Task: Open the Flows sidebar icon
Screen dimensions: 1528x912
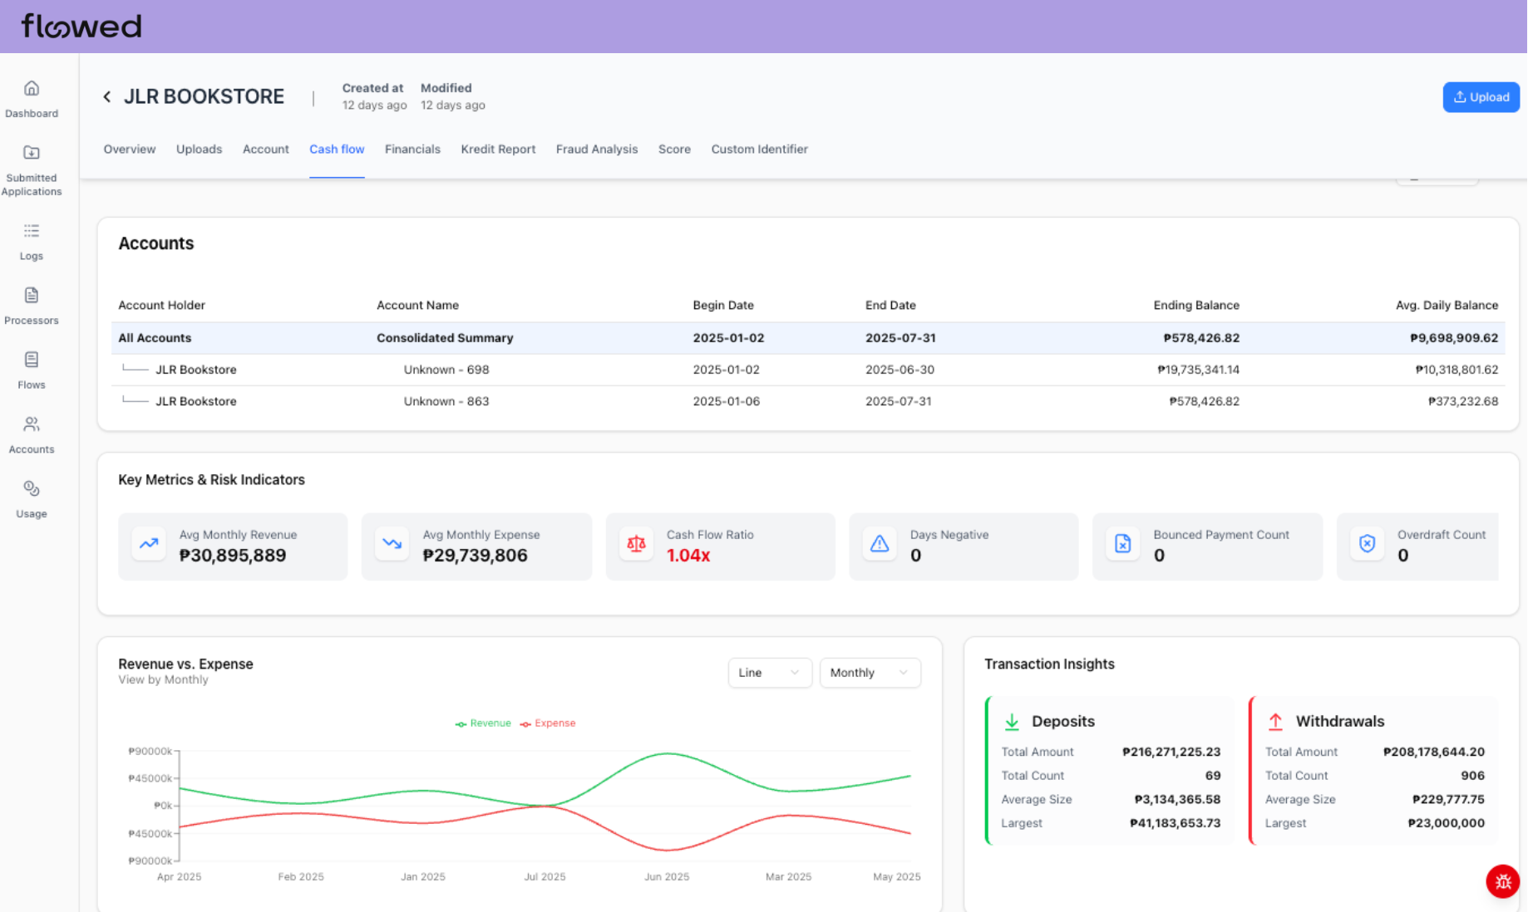Action: coord(32,360)
